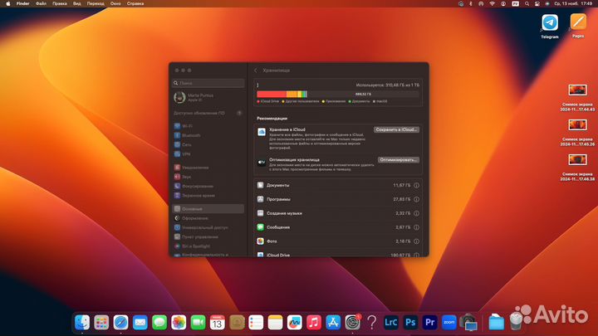Open Calendar showing 13 in the Dock
Screen dimensions: 598x336
click(218, 322)
